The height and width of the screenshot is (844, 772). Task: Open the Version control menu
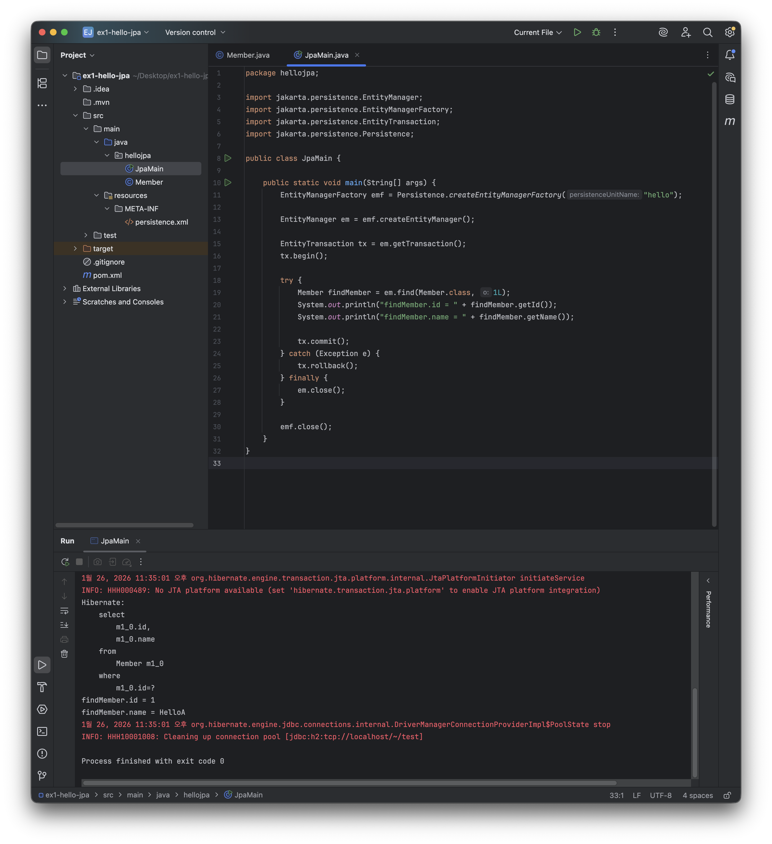point(195,32)
